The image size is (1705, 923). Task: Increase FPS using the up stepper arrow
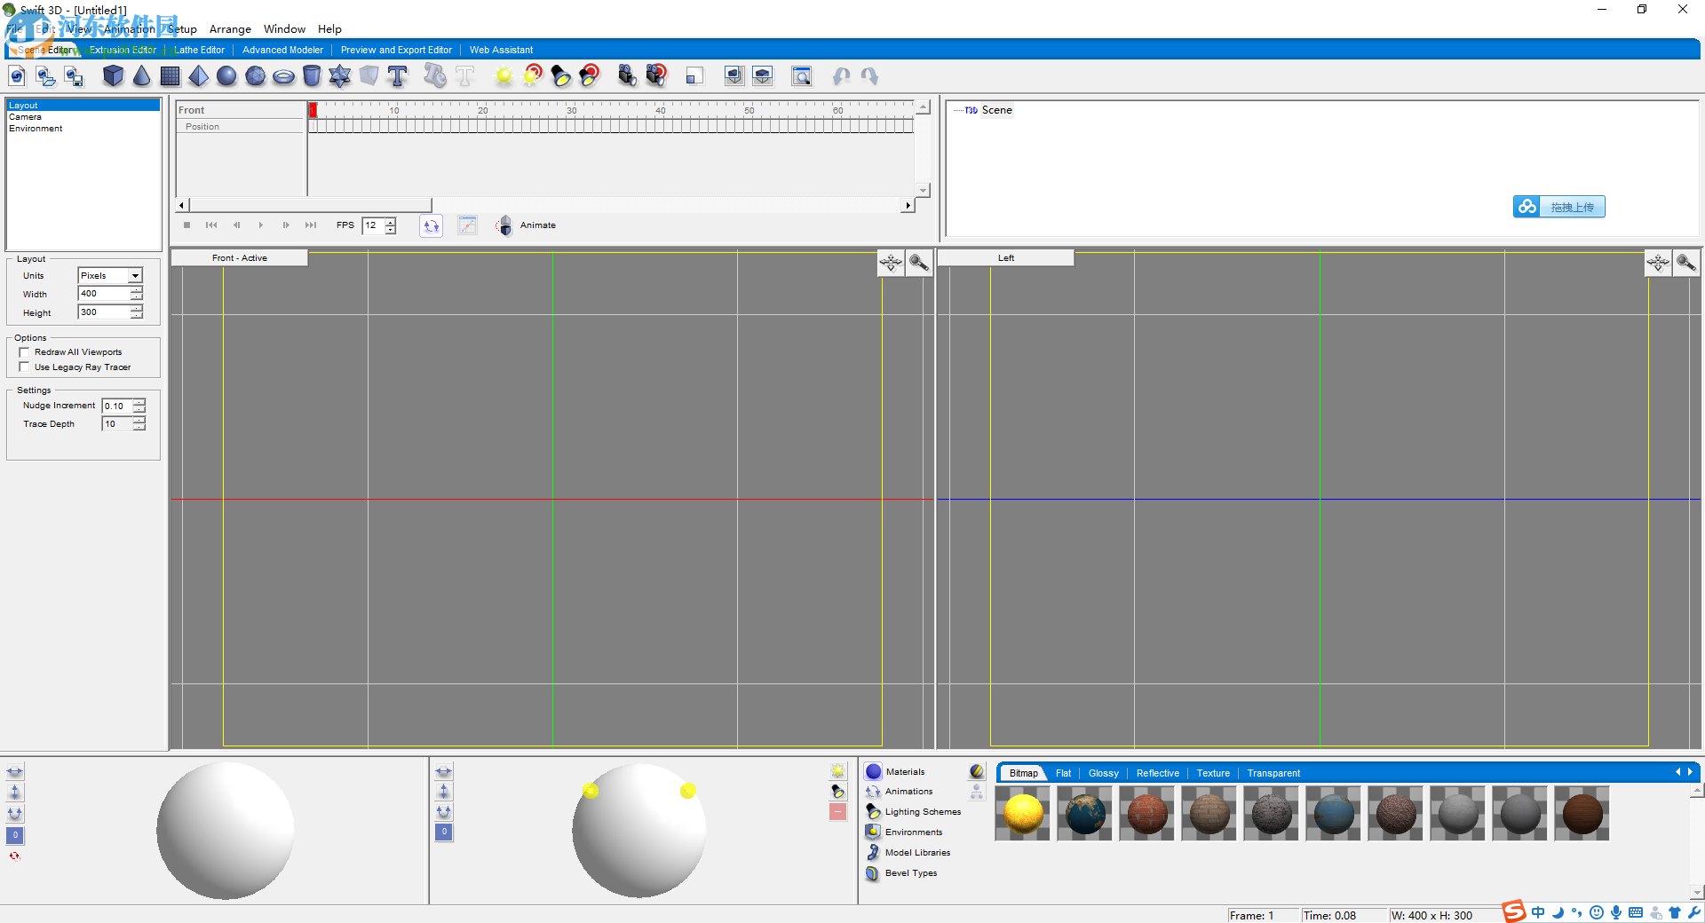pyautogui.click(x=391, y=222)
